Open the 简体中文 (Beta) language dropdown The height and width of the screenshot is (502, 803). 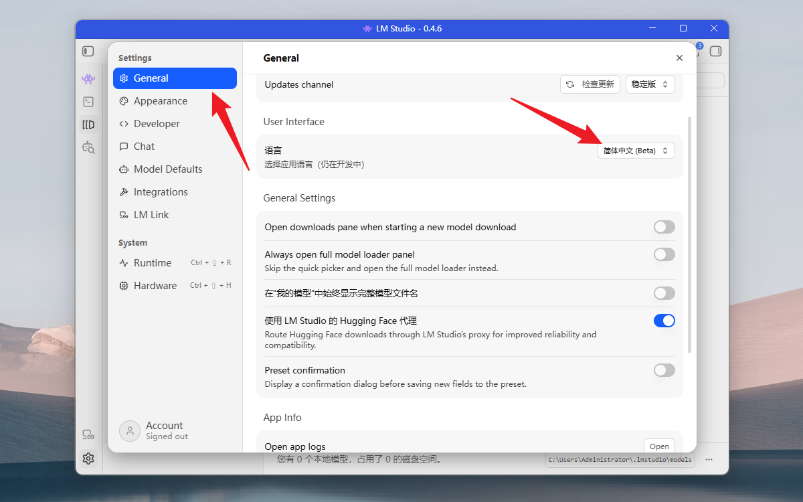click(x=636, y=151)
